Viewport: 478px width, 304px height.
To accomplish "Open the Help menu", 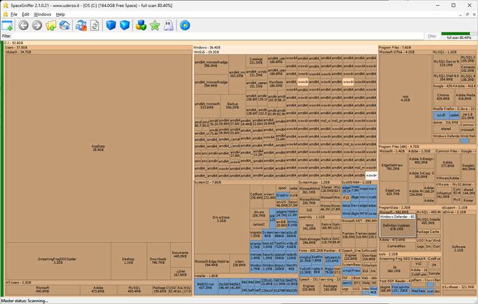I will pos(61,14).
